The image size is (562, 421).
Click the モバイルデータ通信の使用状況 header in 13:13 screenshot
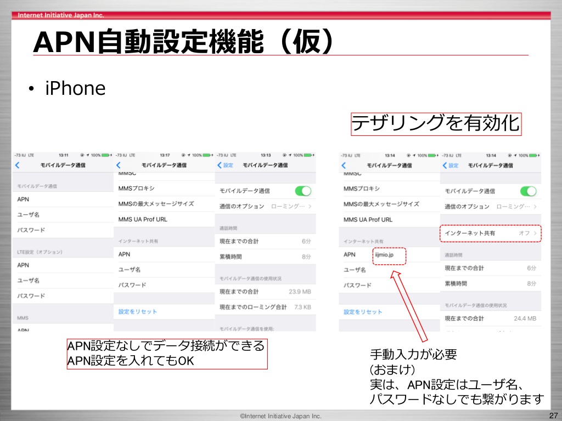(250, 278)
